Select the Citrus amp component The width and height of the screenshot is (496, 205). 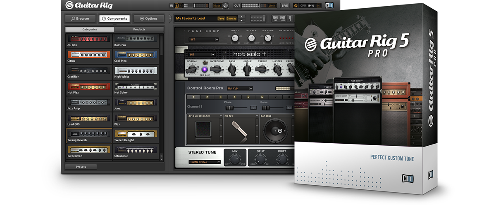coord(89,54)
